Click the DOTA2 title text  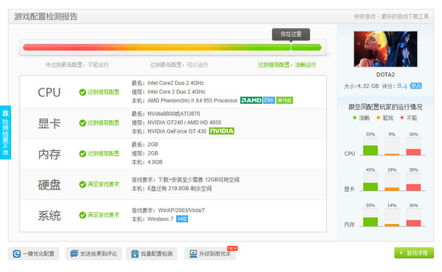coord(385,74)
